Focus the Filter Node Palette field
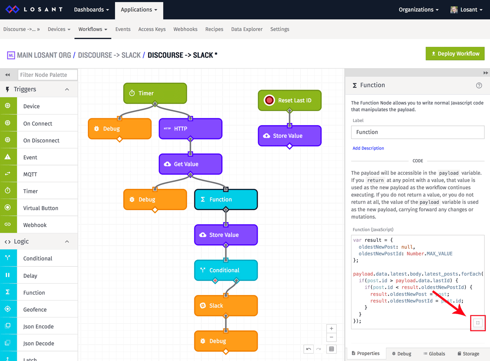 pyautogui.click(x=48, y=75)
